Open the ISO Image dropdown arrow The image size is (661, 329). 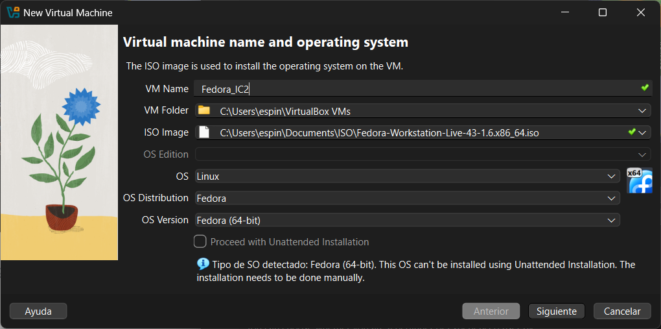click(x=643, y=133)
